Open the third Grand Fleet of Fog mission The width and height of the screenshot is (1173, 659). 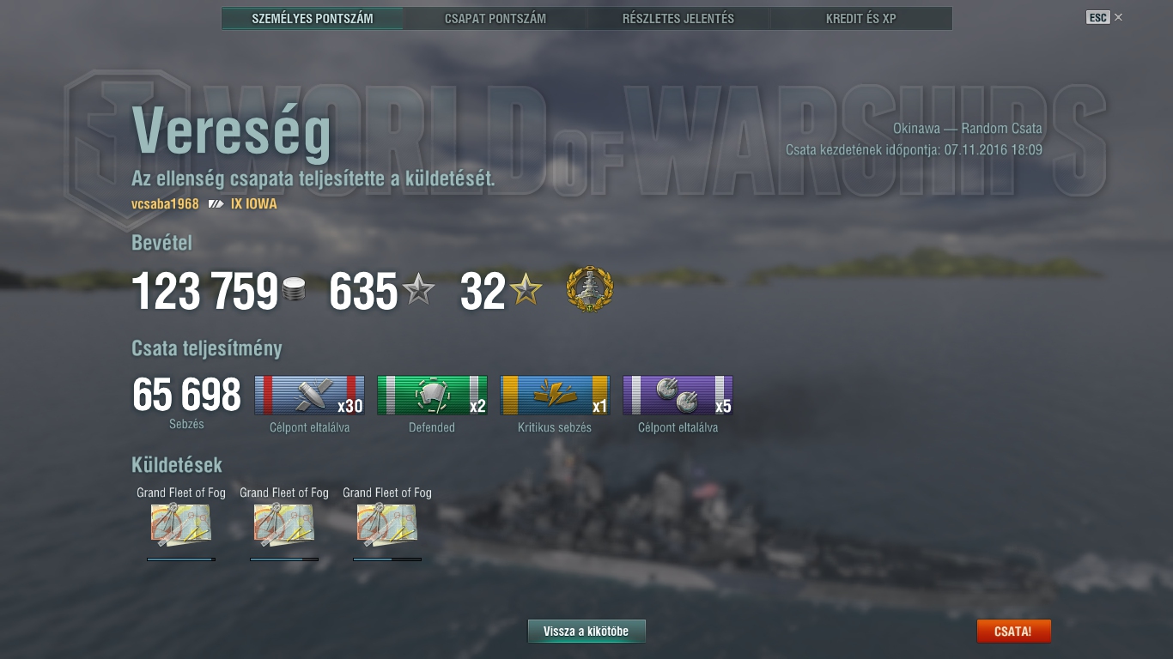pyautogui.click(x=387, y=524)
